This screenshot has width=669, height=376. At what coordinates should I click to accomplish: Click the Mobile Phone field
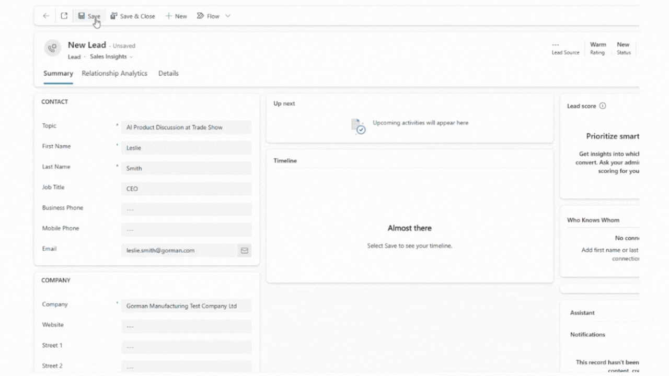(x=187, y=230)
